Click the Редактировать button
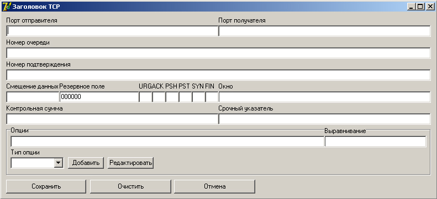437x199 pixels. [x=131, y=163]
